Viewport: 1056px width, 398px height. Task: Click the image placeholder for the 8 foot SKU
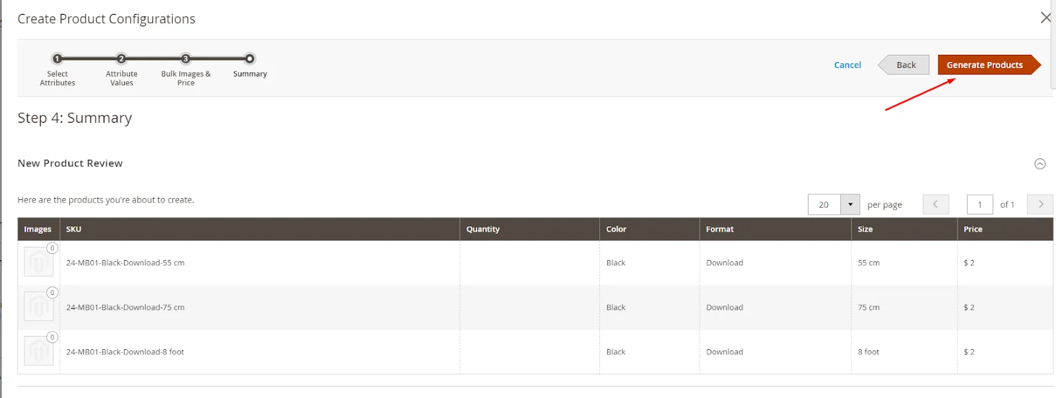click(38, 350)
